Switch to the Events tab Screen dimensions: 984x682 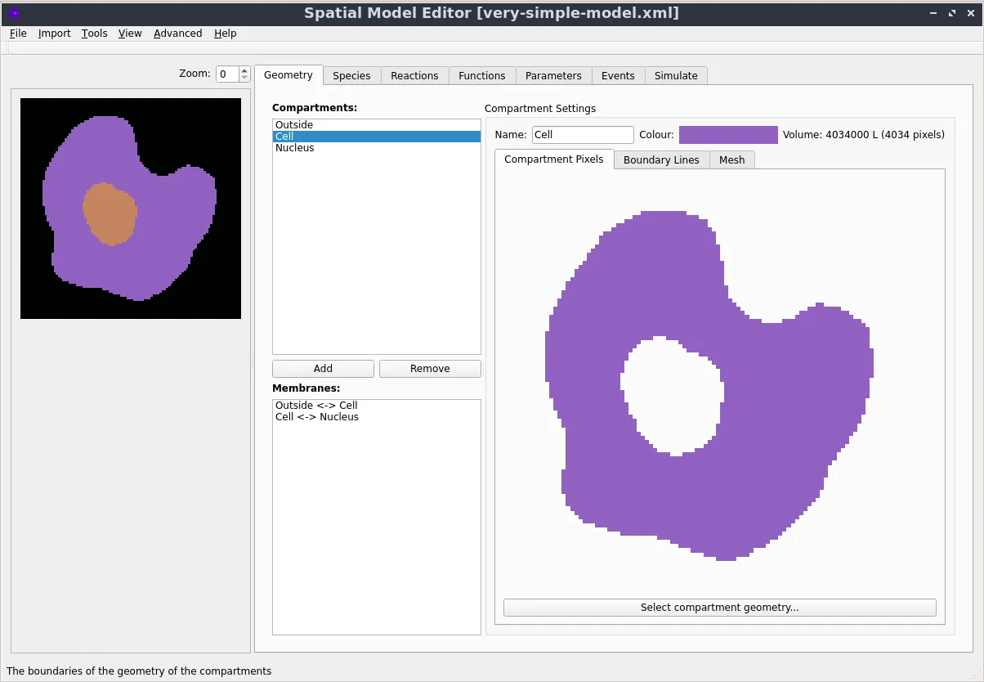click(619, 75)
